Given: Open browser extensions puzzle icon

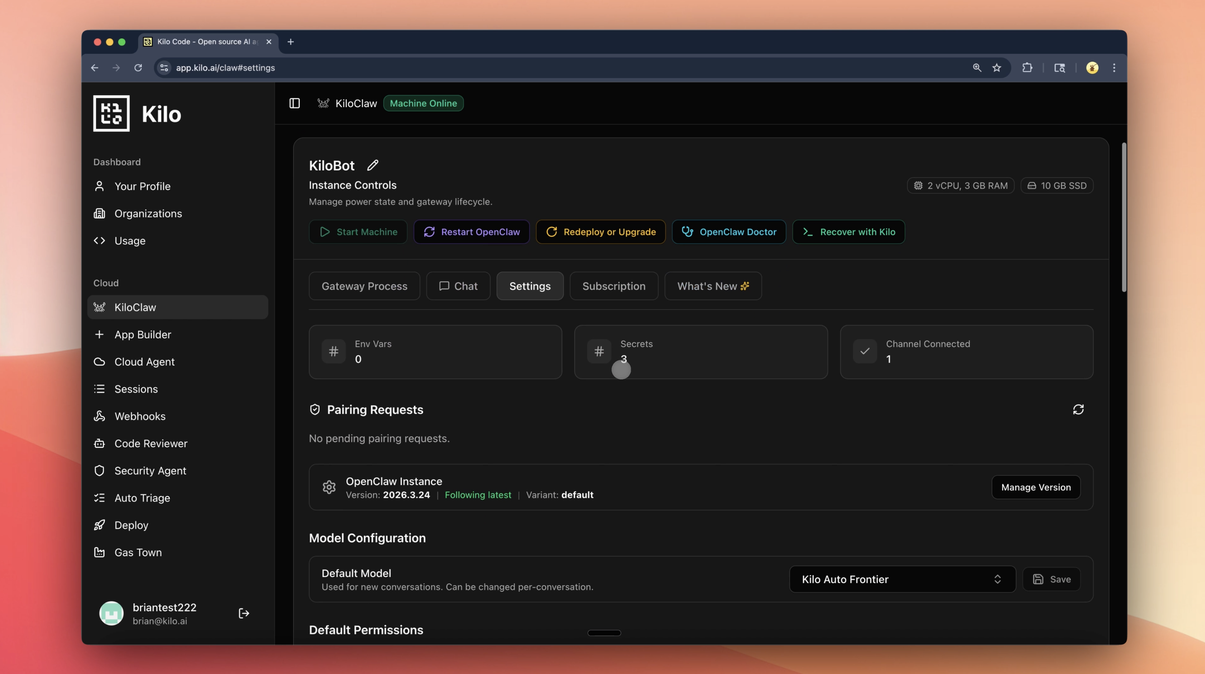Looking at the screenshot, I should 1027,68.
